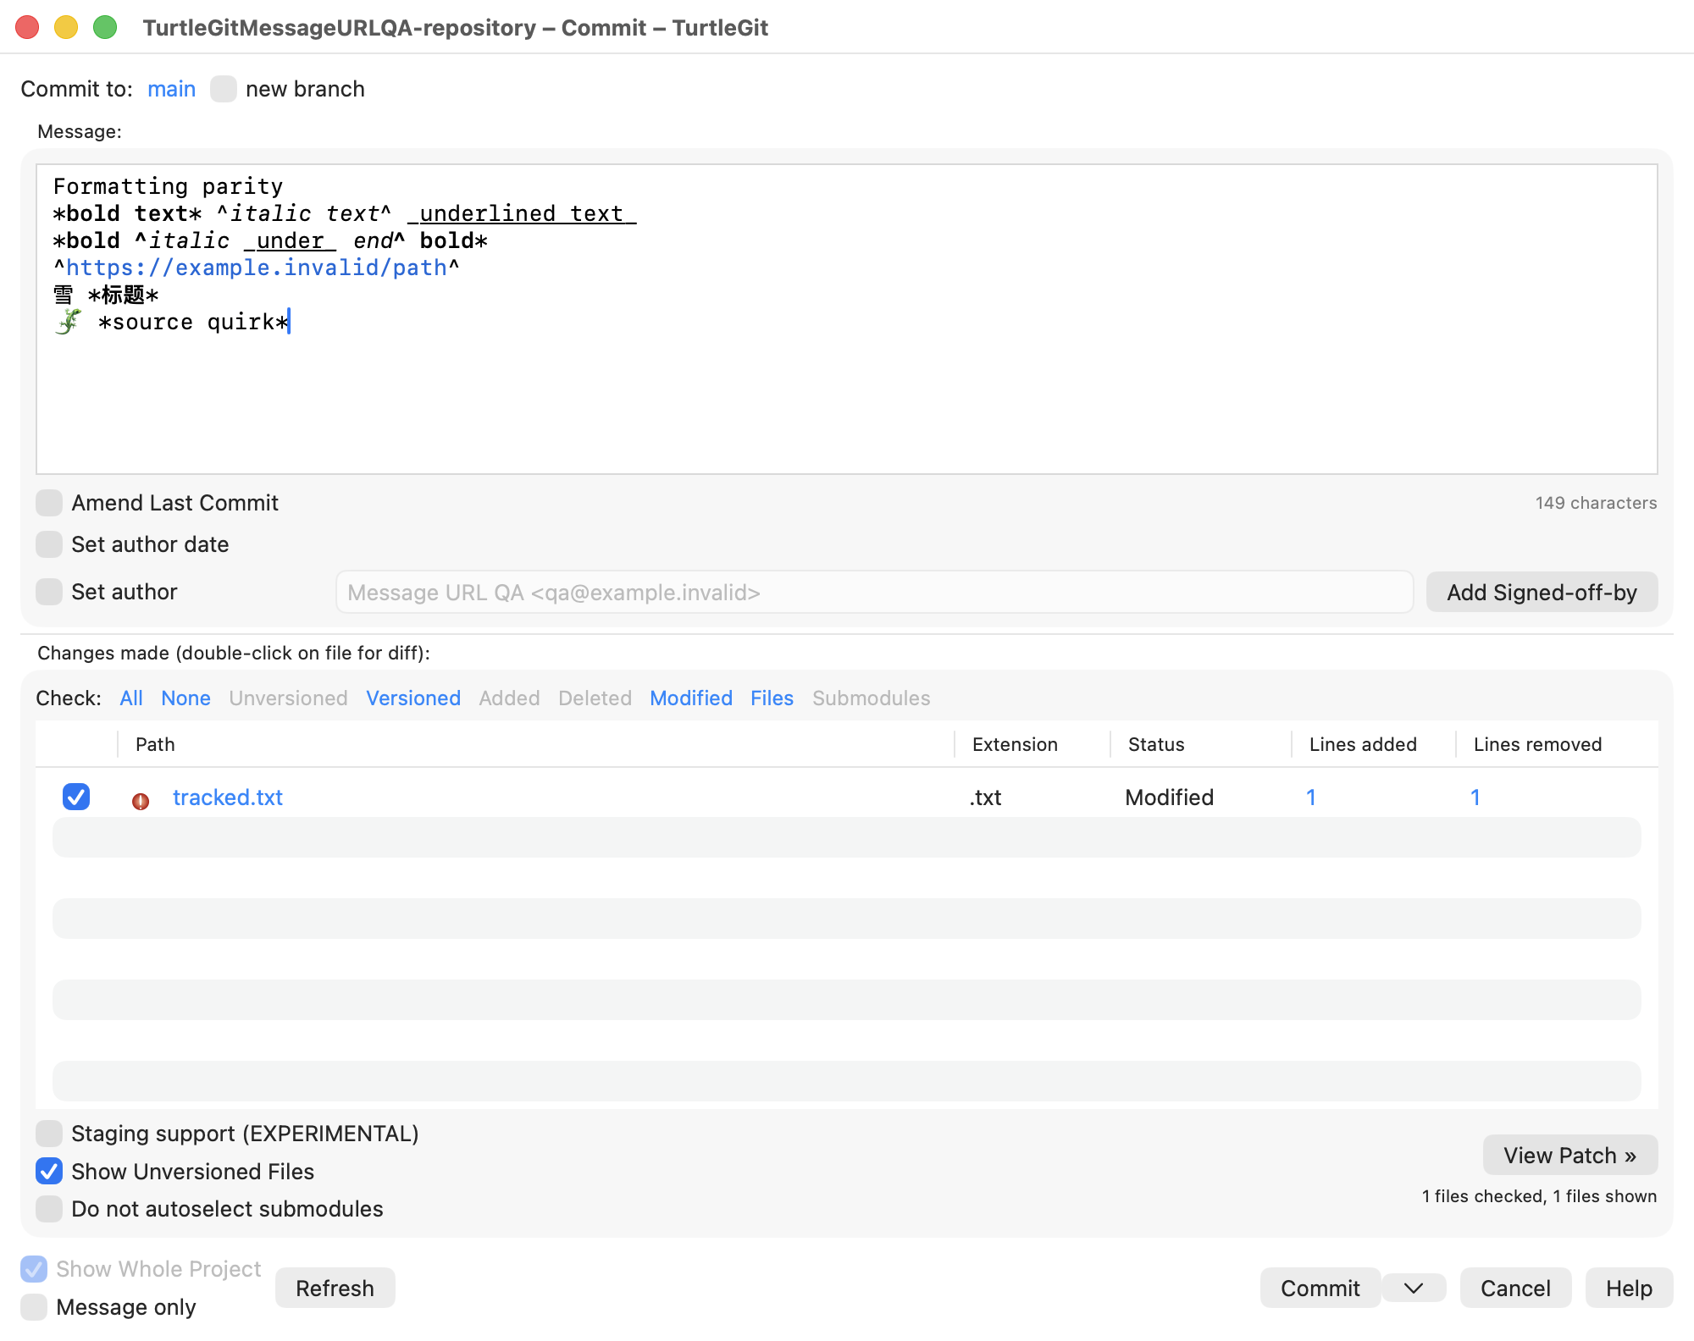The width and height of the screenshot is (1694, 1341).
Task: Open the Commit button dropdown arrow
Action: [x=1414, y=1288]
